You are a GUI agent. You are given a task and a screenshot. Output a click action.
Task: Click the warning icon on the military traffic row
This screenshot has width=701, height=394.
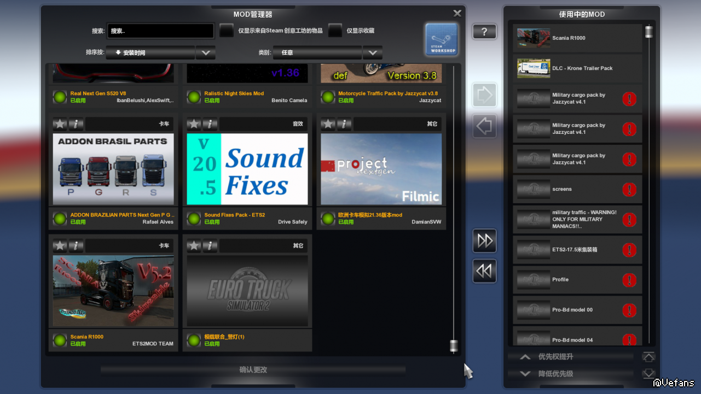click(629, 220)
